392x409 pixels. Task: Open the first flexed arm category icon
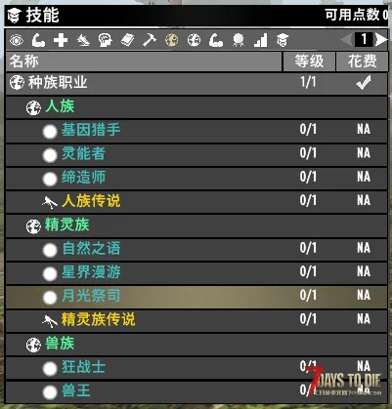point(38,41)
